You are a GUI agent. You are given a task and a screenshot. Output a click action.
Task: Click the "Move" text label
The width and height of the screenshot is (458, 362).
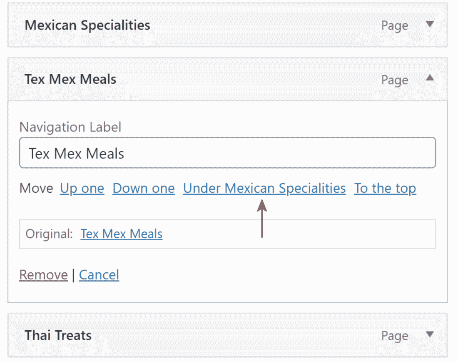(x=36, y=189)
